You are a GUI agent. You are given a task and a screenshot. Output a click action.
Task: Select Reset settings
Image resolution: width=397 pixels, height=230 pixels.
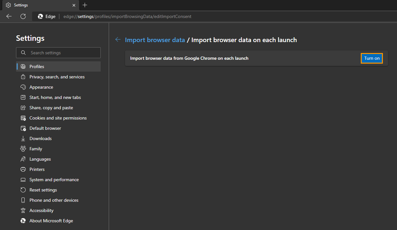[x=58, y=190]
